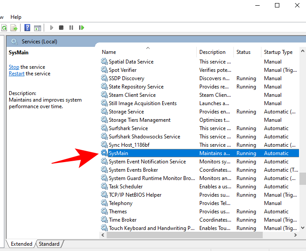The height and width of the screenshot is (251, 306).
Task: Switch to the Standard tab
Action: [x=49, y=244]
